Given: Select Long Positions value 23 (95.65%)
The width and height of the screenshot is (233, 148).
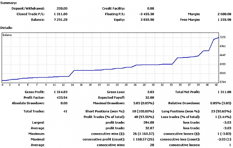Looking at the screenshot, I should (221, 111).
